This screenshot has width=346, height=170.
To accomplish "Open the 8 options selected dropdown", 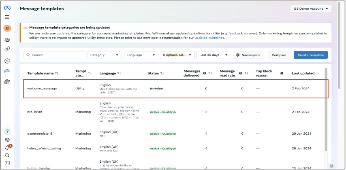I will click(177, 55).
